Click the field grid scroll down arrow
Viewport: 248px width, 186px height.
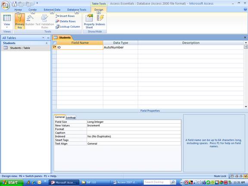246,107
